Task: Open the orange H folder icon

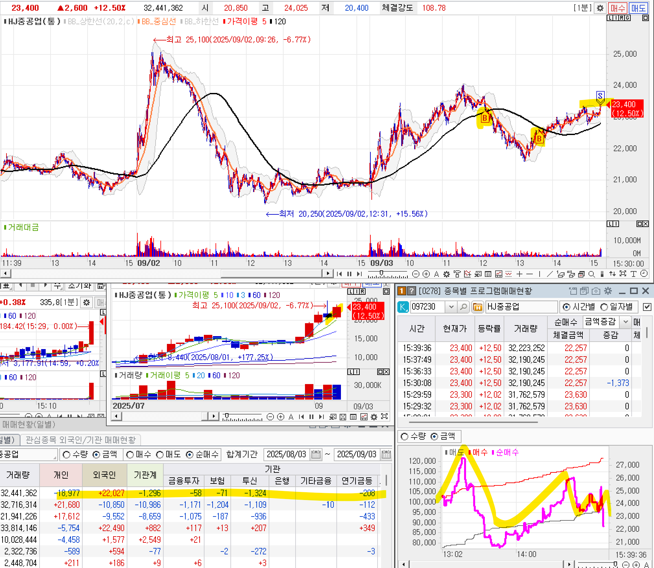Action: click(x=477, y=307)
